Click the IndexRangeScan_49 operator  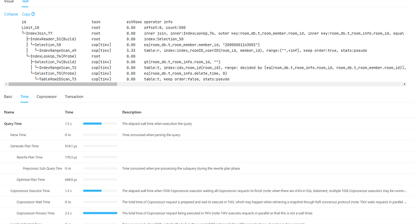58,51
